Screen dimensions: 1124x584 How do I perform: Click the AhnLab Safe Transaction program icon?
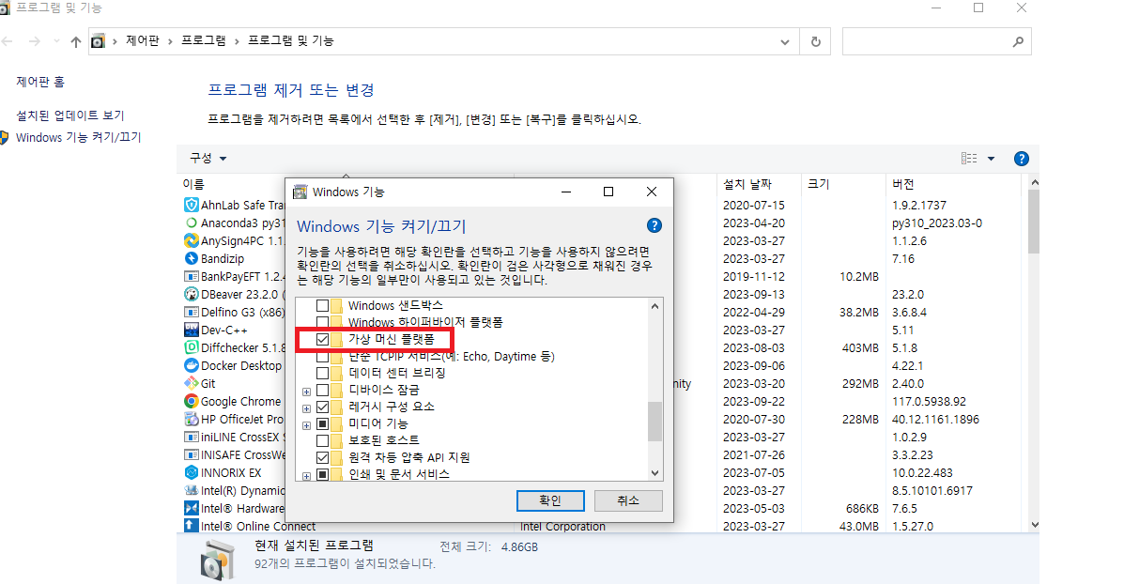[x=191, y=205]
